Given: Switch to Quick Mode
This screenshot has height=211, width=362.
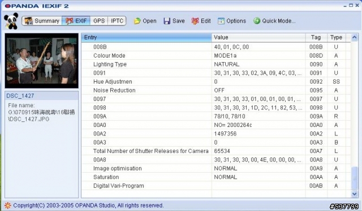Looking at the screenshot, I should pos(274,21).
